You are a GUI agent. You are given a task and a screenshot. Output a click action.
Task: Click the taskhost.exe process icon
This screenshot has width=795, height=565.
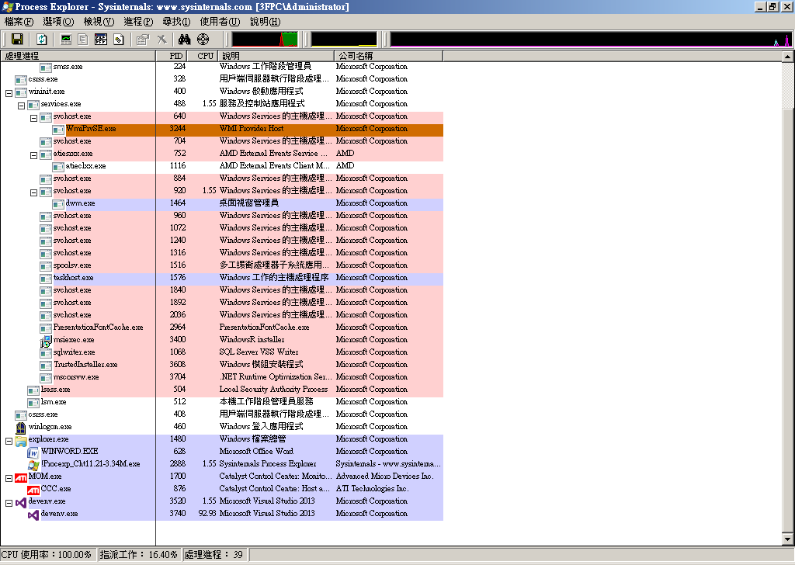pyautogui.click(x=46, y=278)
